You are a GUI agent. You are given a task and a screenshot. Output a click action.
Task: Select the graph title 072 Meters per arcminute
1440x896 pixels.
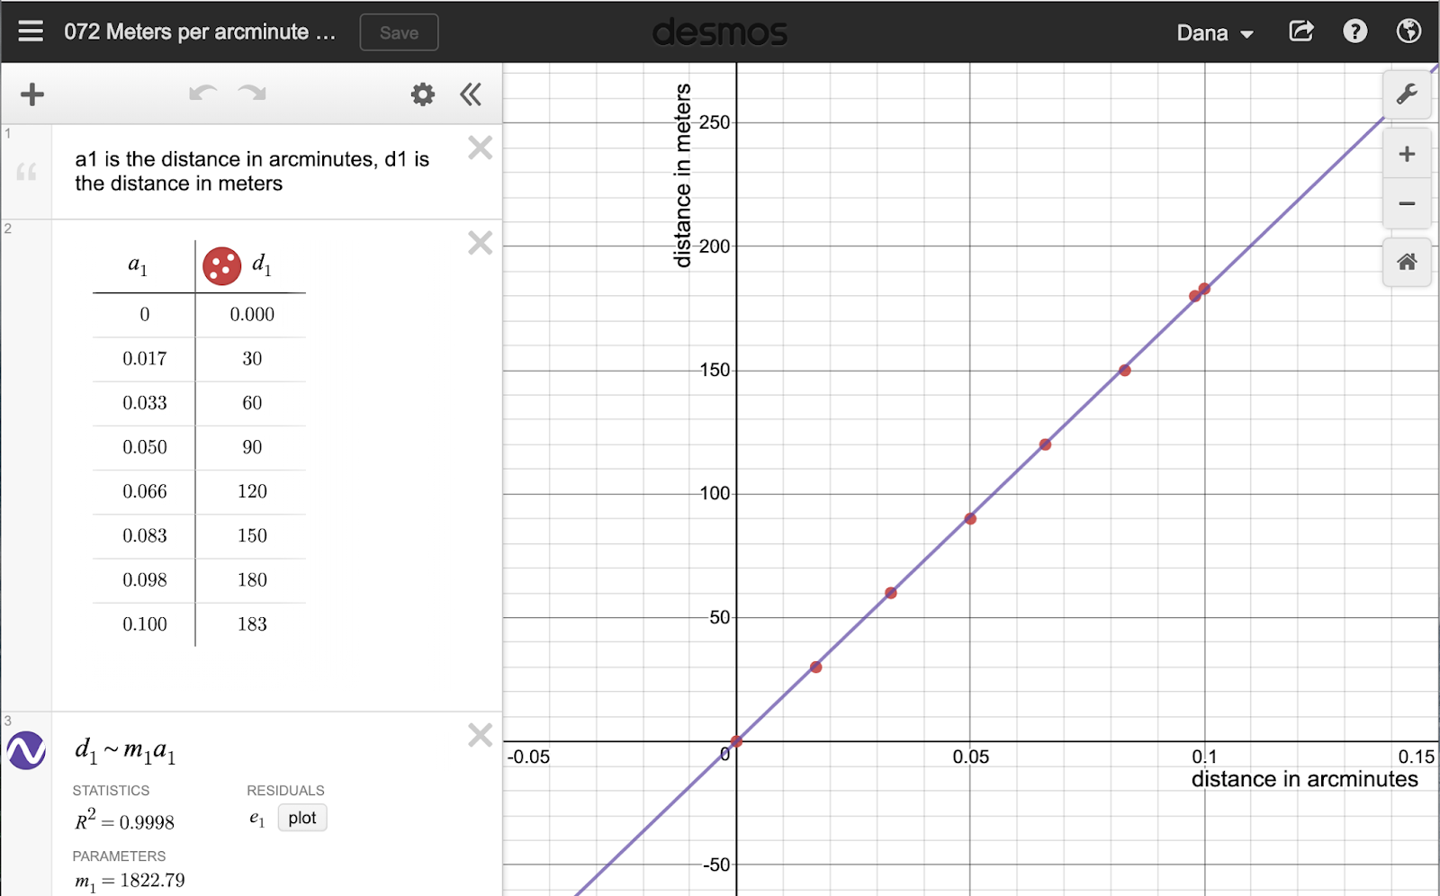199,31
